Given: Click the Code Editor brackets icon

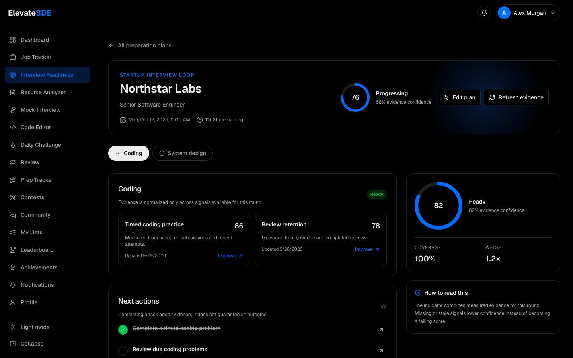Looking at the screenshot, I should (13, 127).
